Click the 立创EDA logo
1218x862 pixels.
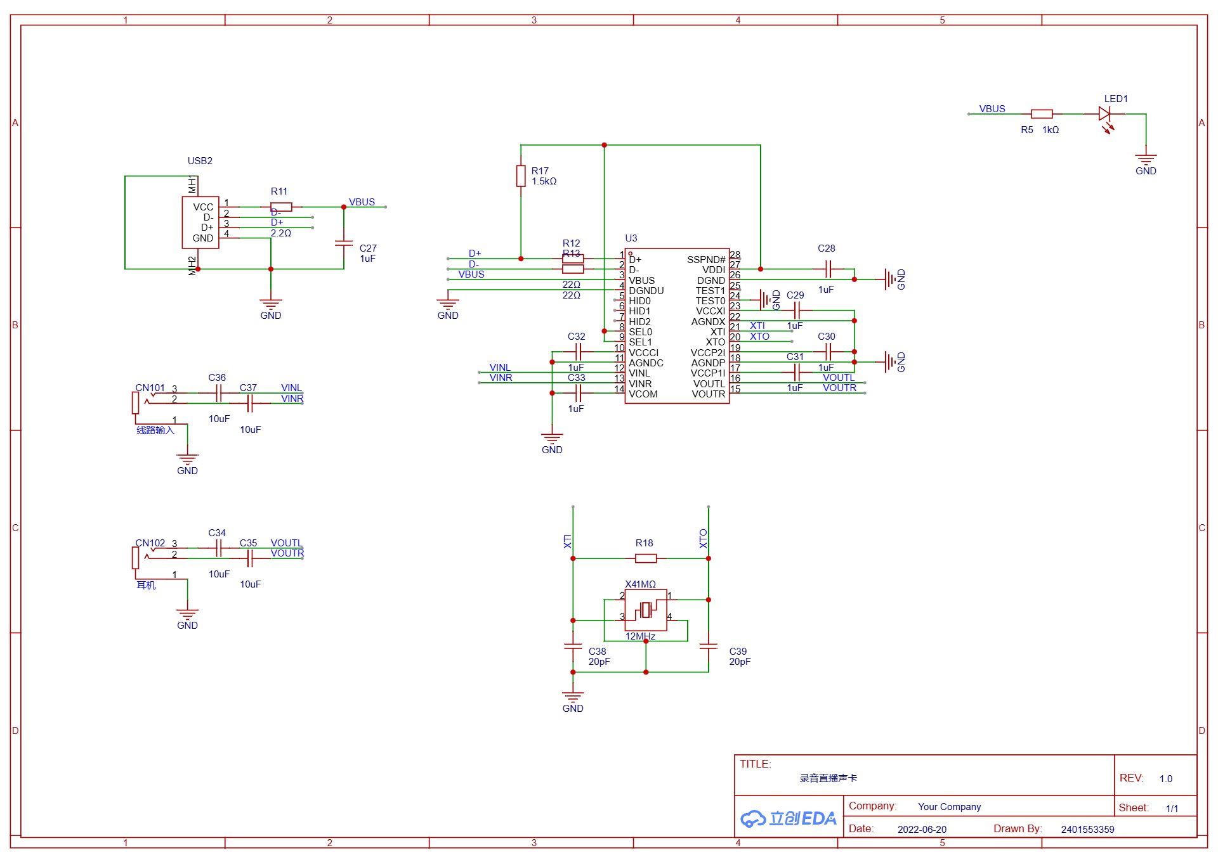coord(788,818)
